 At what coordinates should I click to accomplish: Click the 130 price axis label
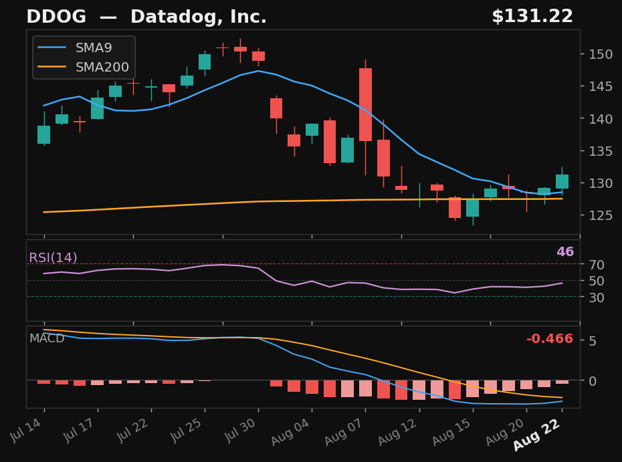pos(601,183)
